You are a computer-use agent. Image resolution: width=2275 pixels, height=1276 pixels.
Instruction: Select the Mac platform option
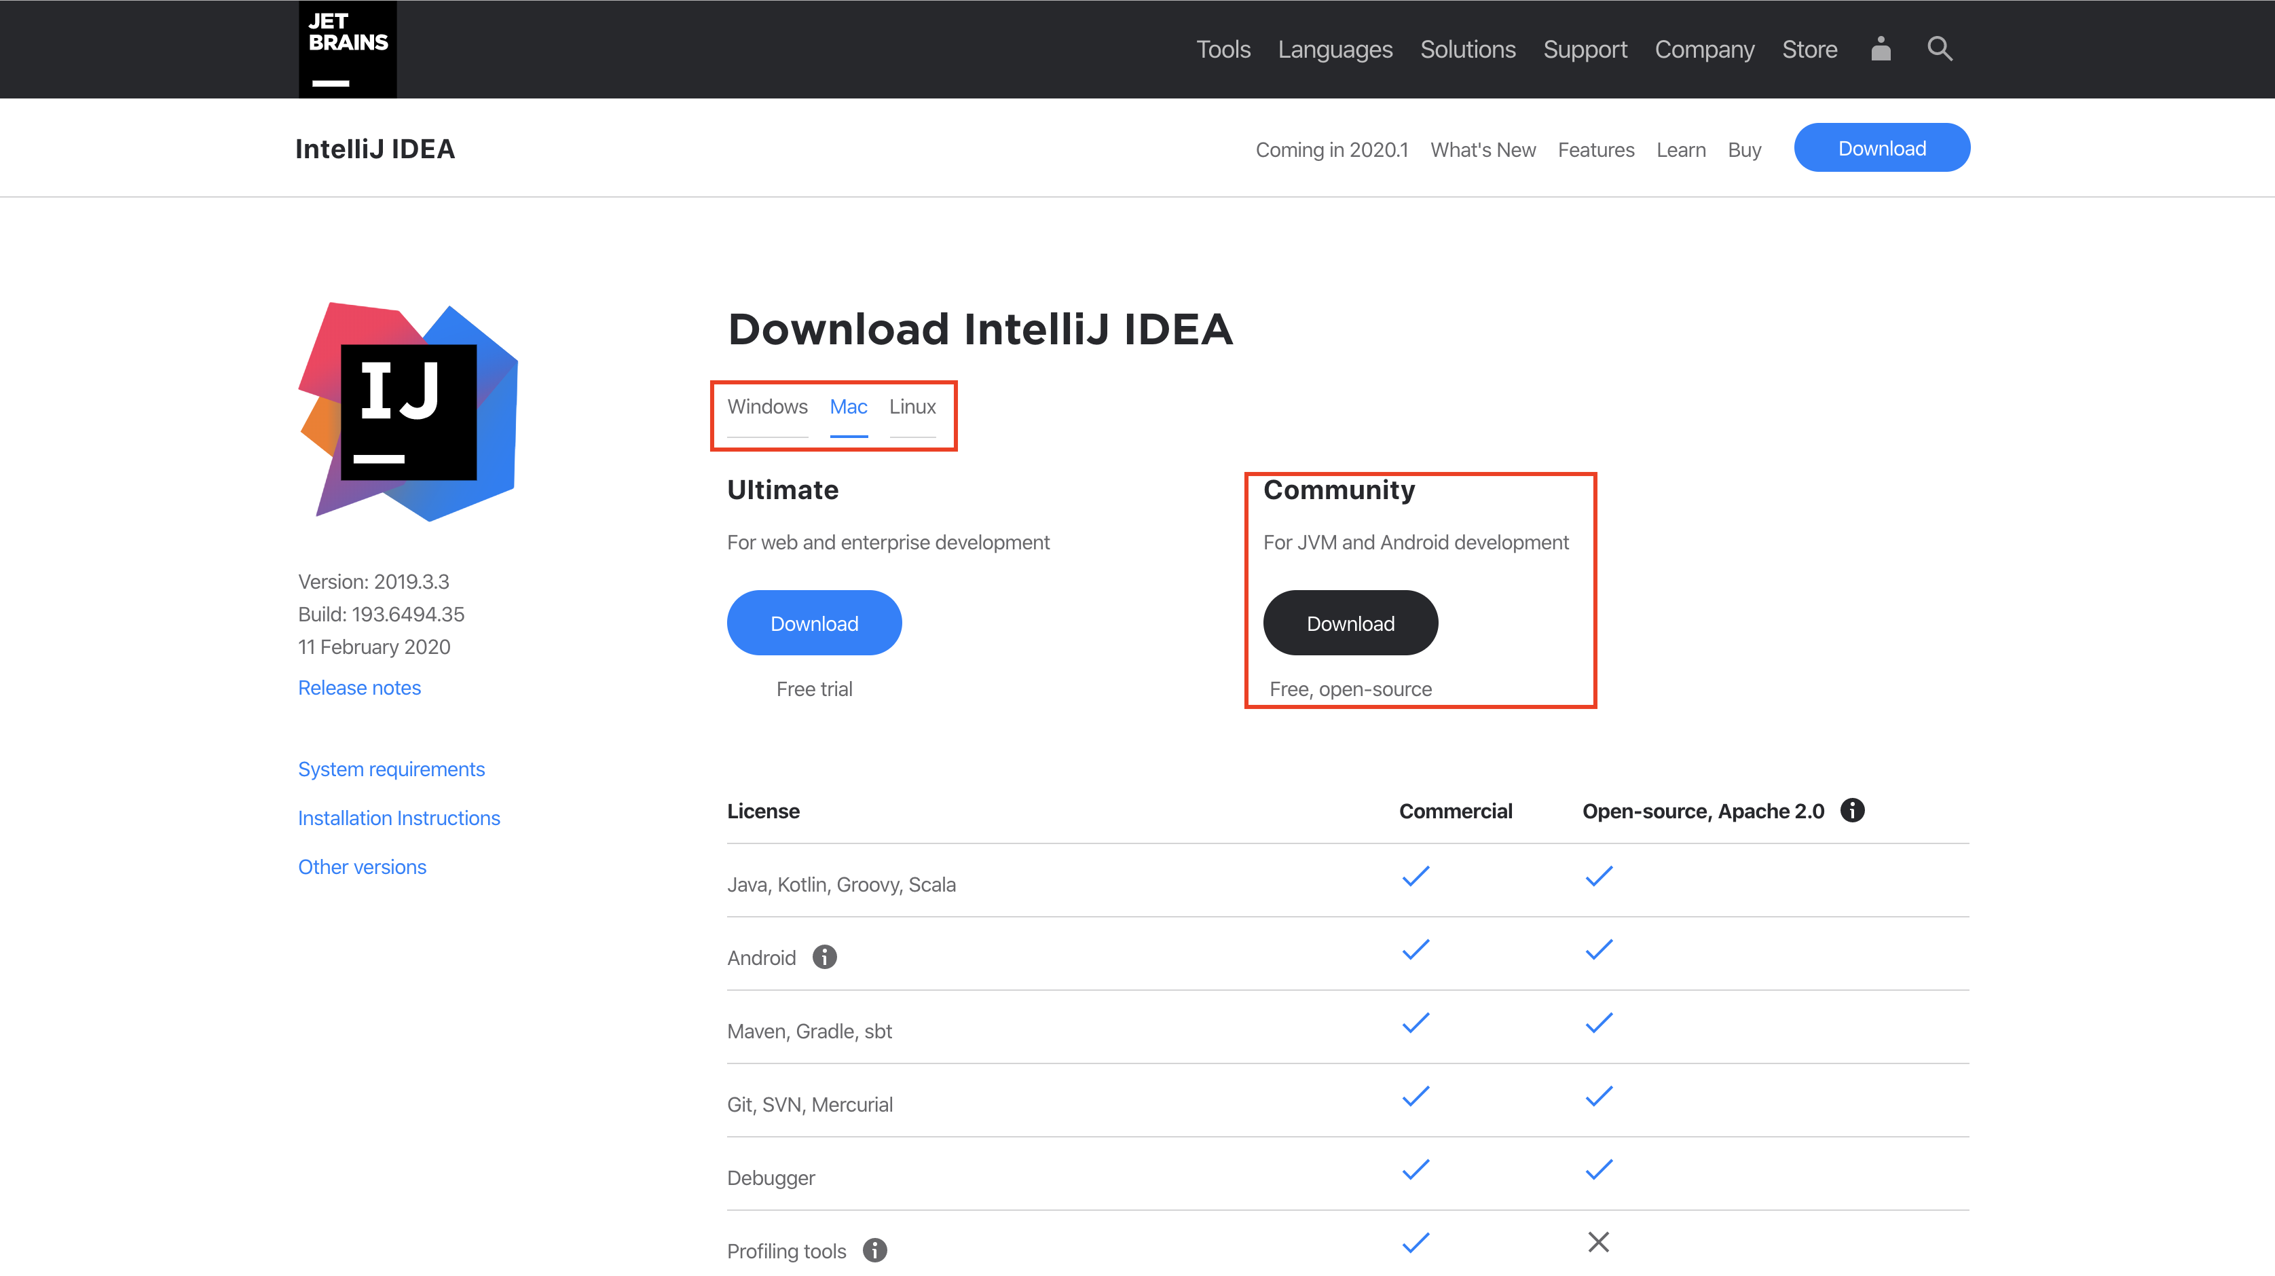pos(848,407)
